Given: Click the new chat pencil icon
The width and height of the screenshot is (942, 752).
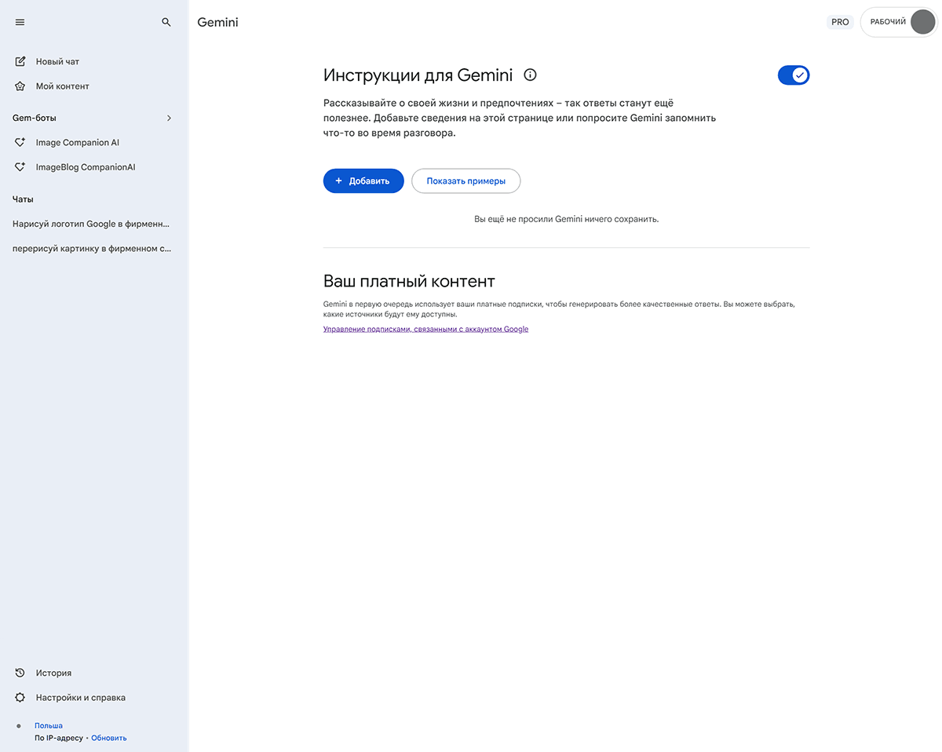Looking at the screenshot, I should 20,61.
